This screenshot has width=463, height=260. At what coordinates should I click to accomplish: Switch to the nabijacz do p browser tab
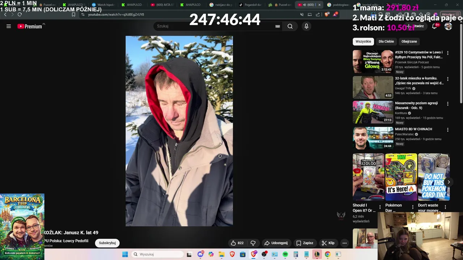pos(221,5)
